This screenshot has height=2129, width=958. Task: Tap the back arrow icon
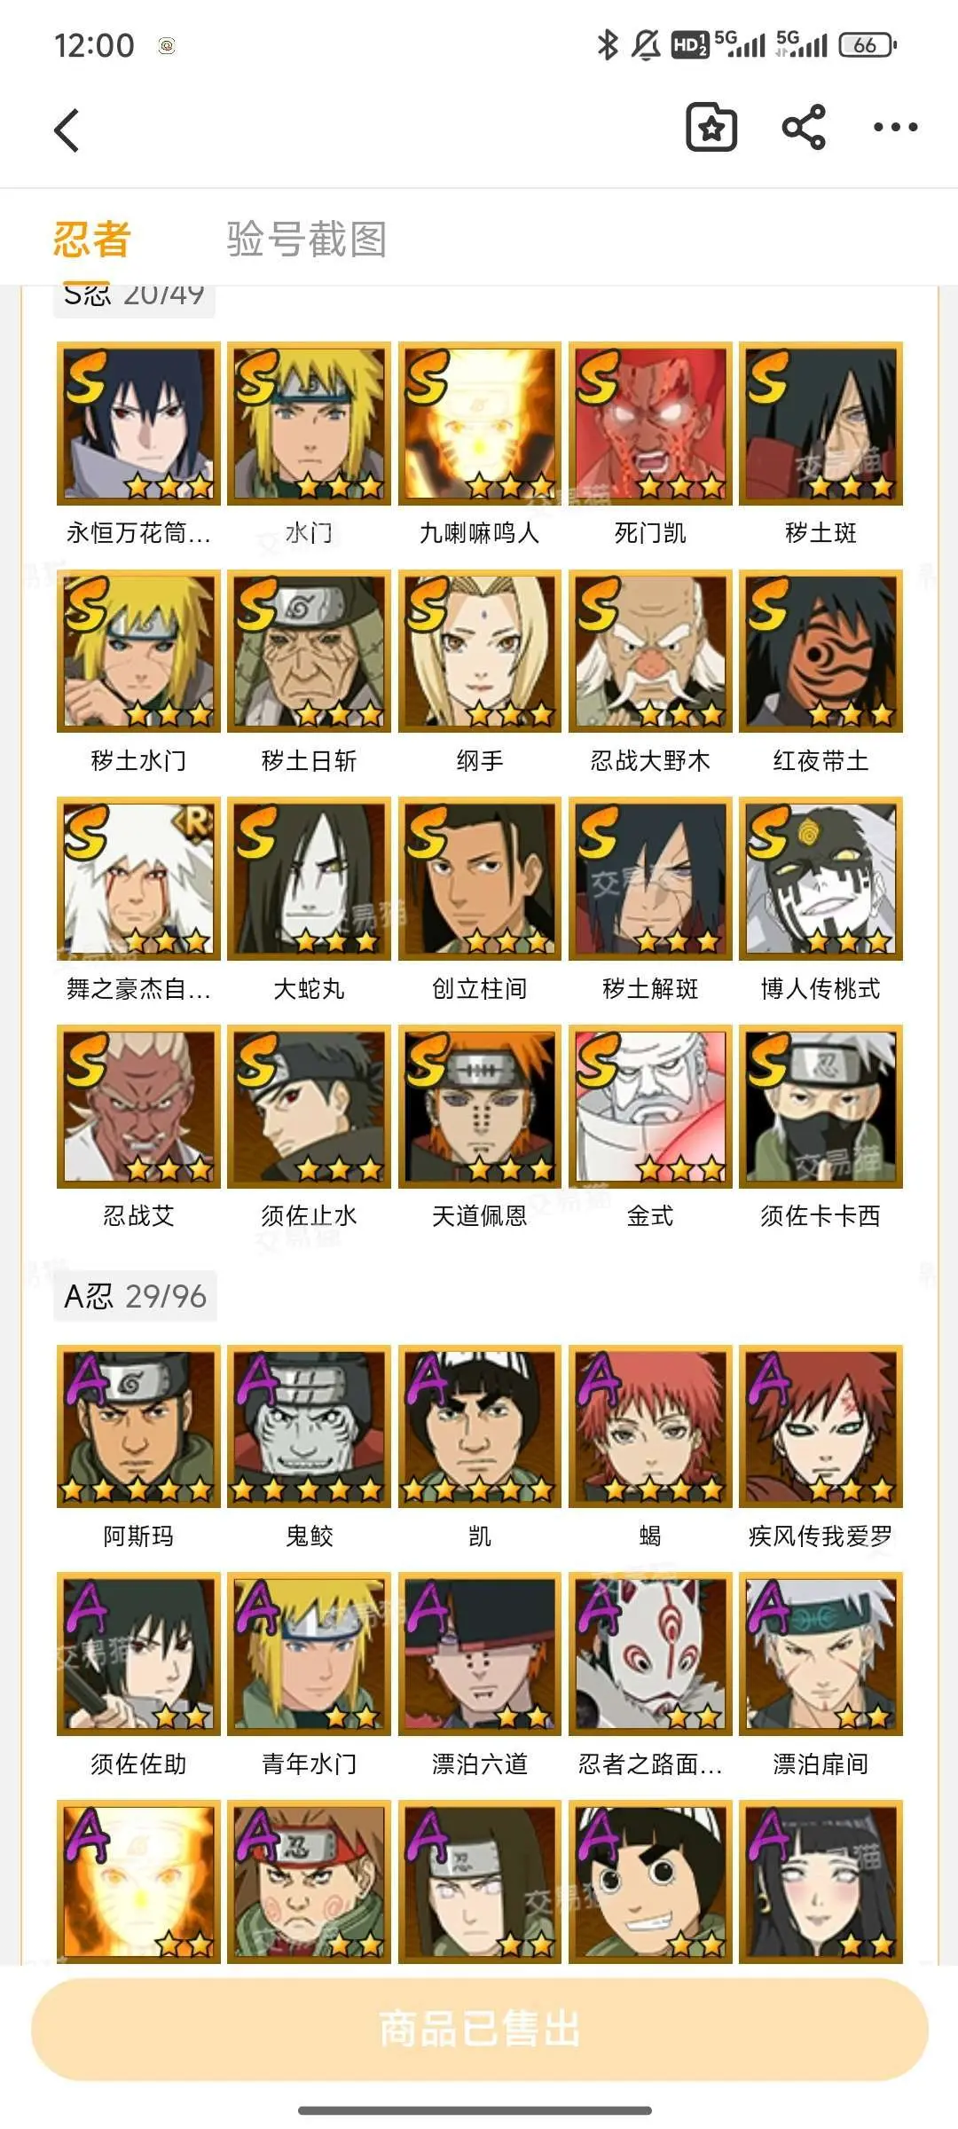coord(67,130)
